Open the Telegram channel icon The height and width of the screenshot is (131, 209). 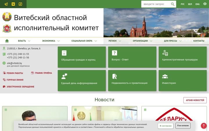(6, 4)
